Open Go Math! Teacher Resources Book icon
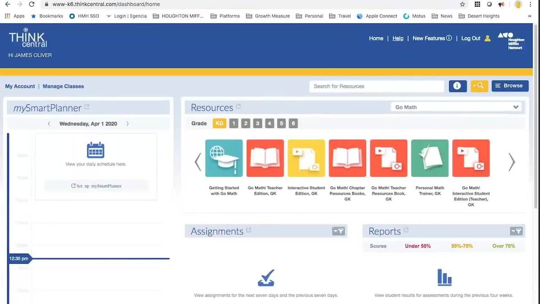Viewport: 540px width, 304px height. coord(389,158)
